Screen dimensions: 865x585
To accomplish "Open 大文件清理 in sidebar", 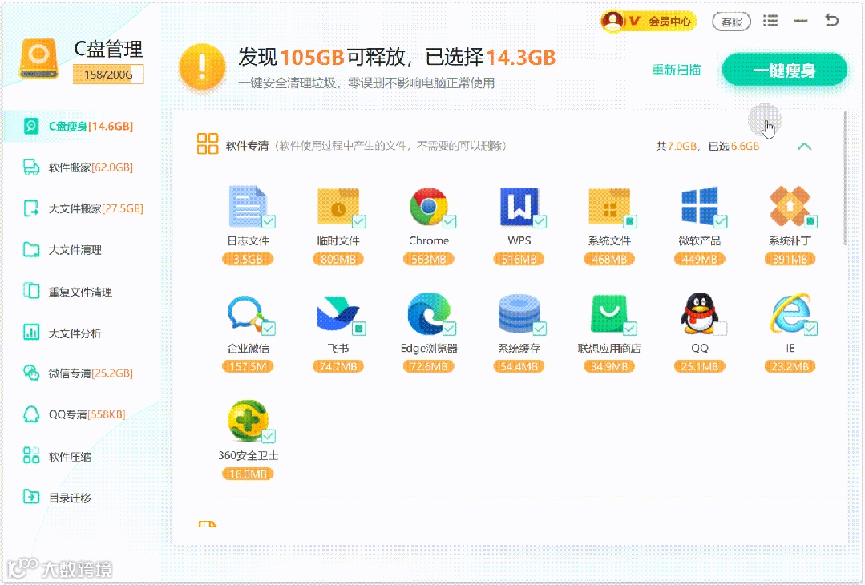I will [x=82, y=250].
